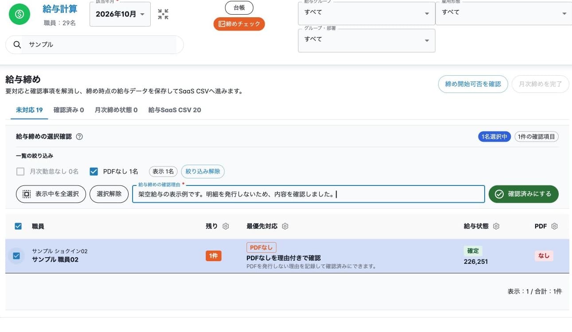
Task: Expand the 雇用形態 dropdown
Action: pyautogui.click(x=504, y=12)
